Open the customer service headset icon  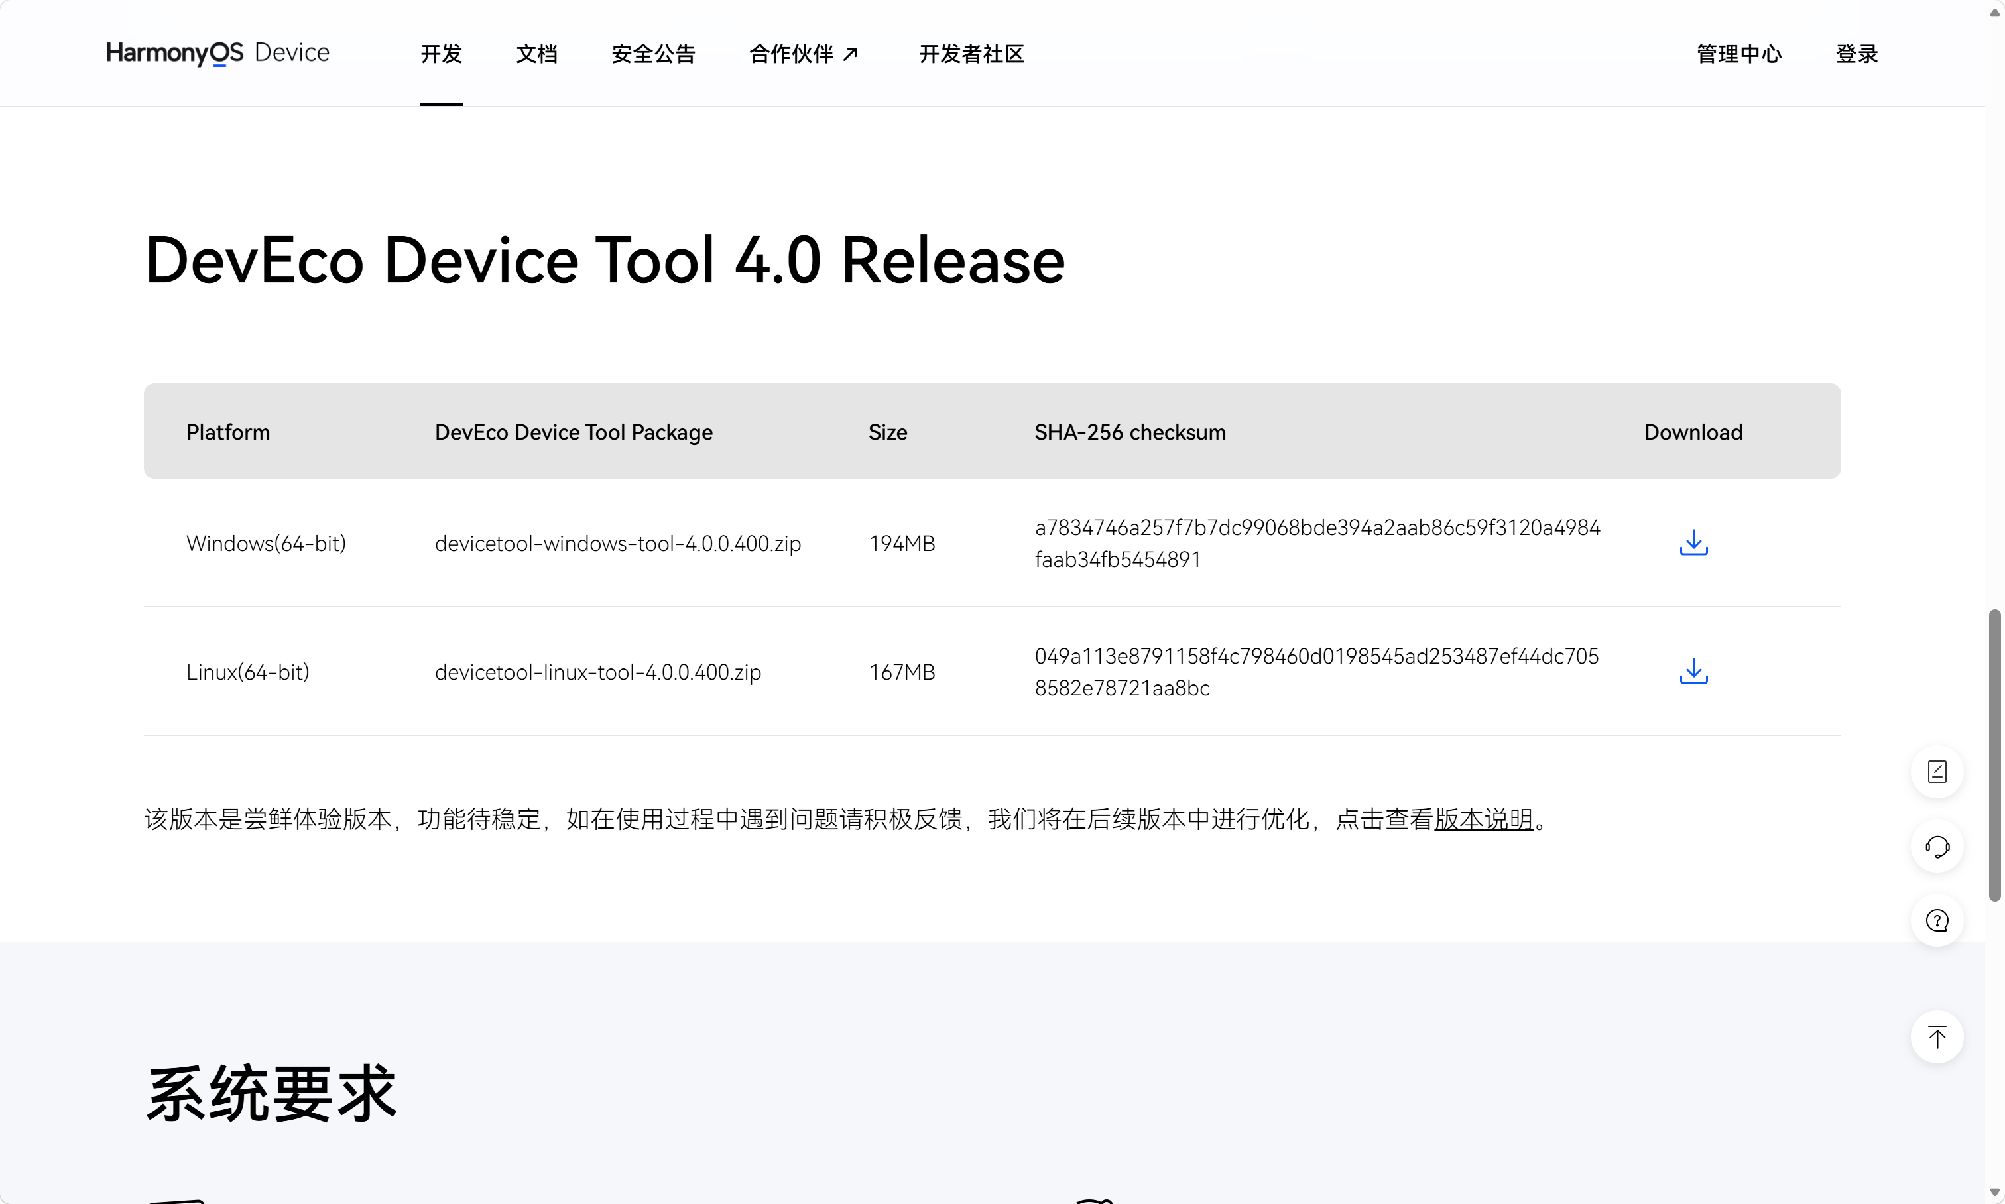click(1937, 846)
